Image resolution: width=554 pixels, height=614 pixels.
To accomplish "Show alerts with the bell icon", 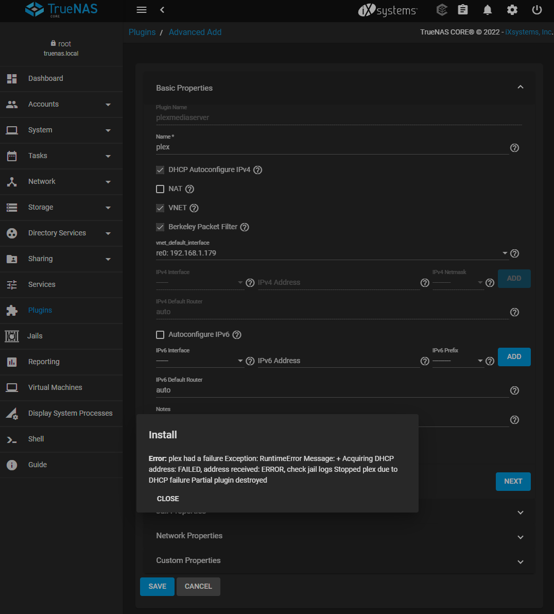I will pyautogui.click(x=488, y=10).
